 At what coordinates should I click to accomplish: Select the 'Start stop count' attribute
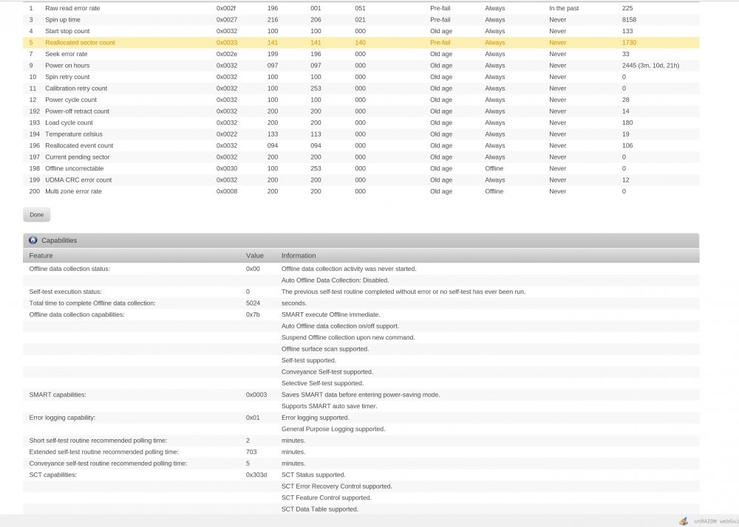(67, 31)
